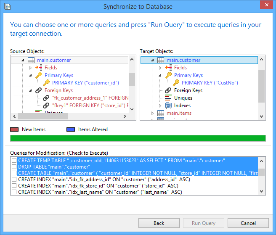Click Source Objects scroll right arrow
276x235 pixels.
coord(125,116)
